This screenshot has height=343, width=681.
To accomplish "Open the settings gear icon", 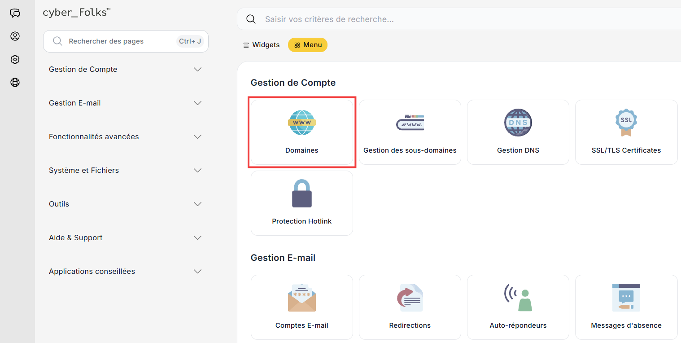I will click(15, 60).
